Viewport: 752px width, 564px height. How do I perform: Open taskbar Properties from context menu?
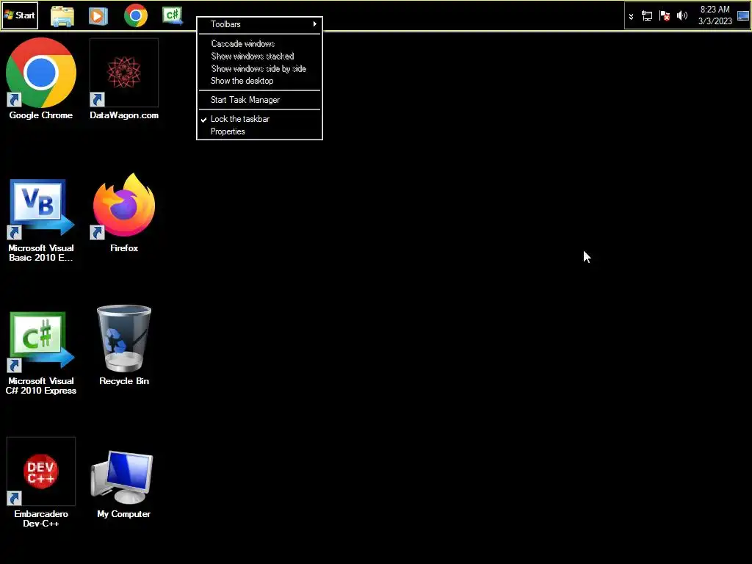click(x=259, y=131)
